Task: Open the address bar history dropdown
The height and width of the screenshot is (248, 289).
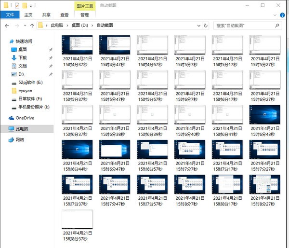Action: coord(197,25)
